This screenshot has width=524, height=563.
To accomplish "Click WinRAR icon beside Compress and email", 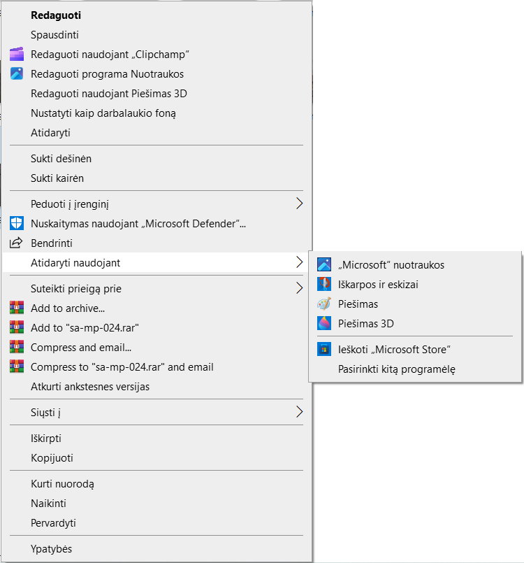I will [x=17, y=348].
